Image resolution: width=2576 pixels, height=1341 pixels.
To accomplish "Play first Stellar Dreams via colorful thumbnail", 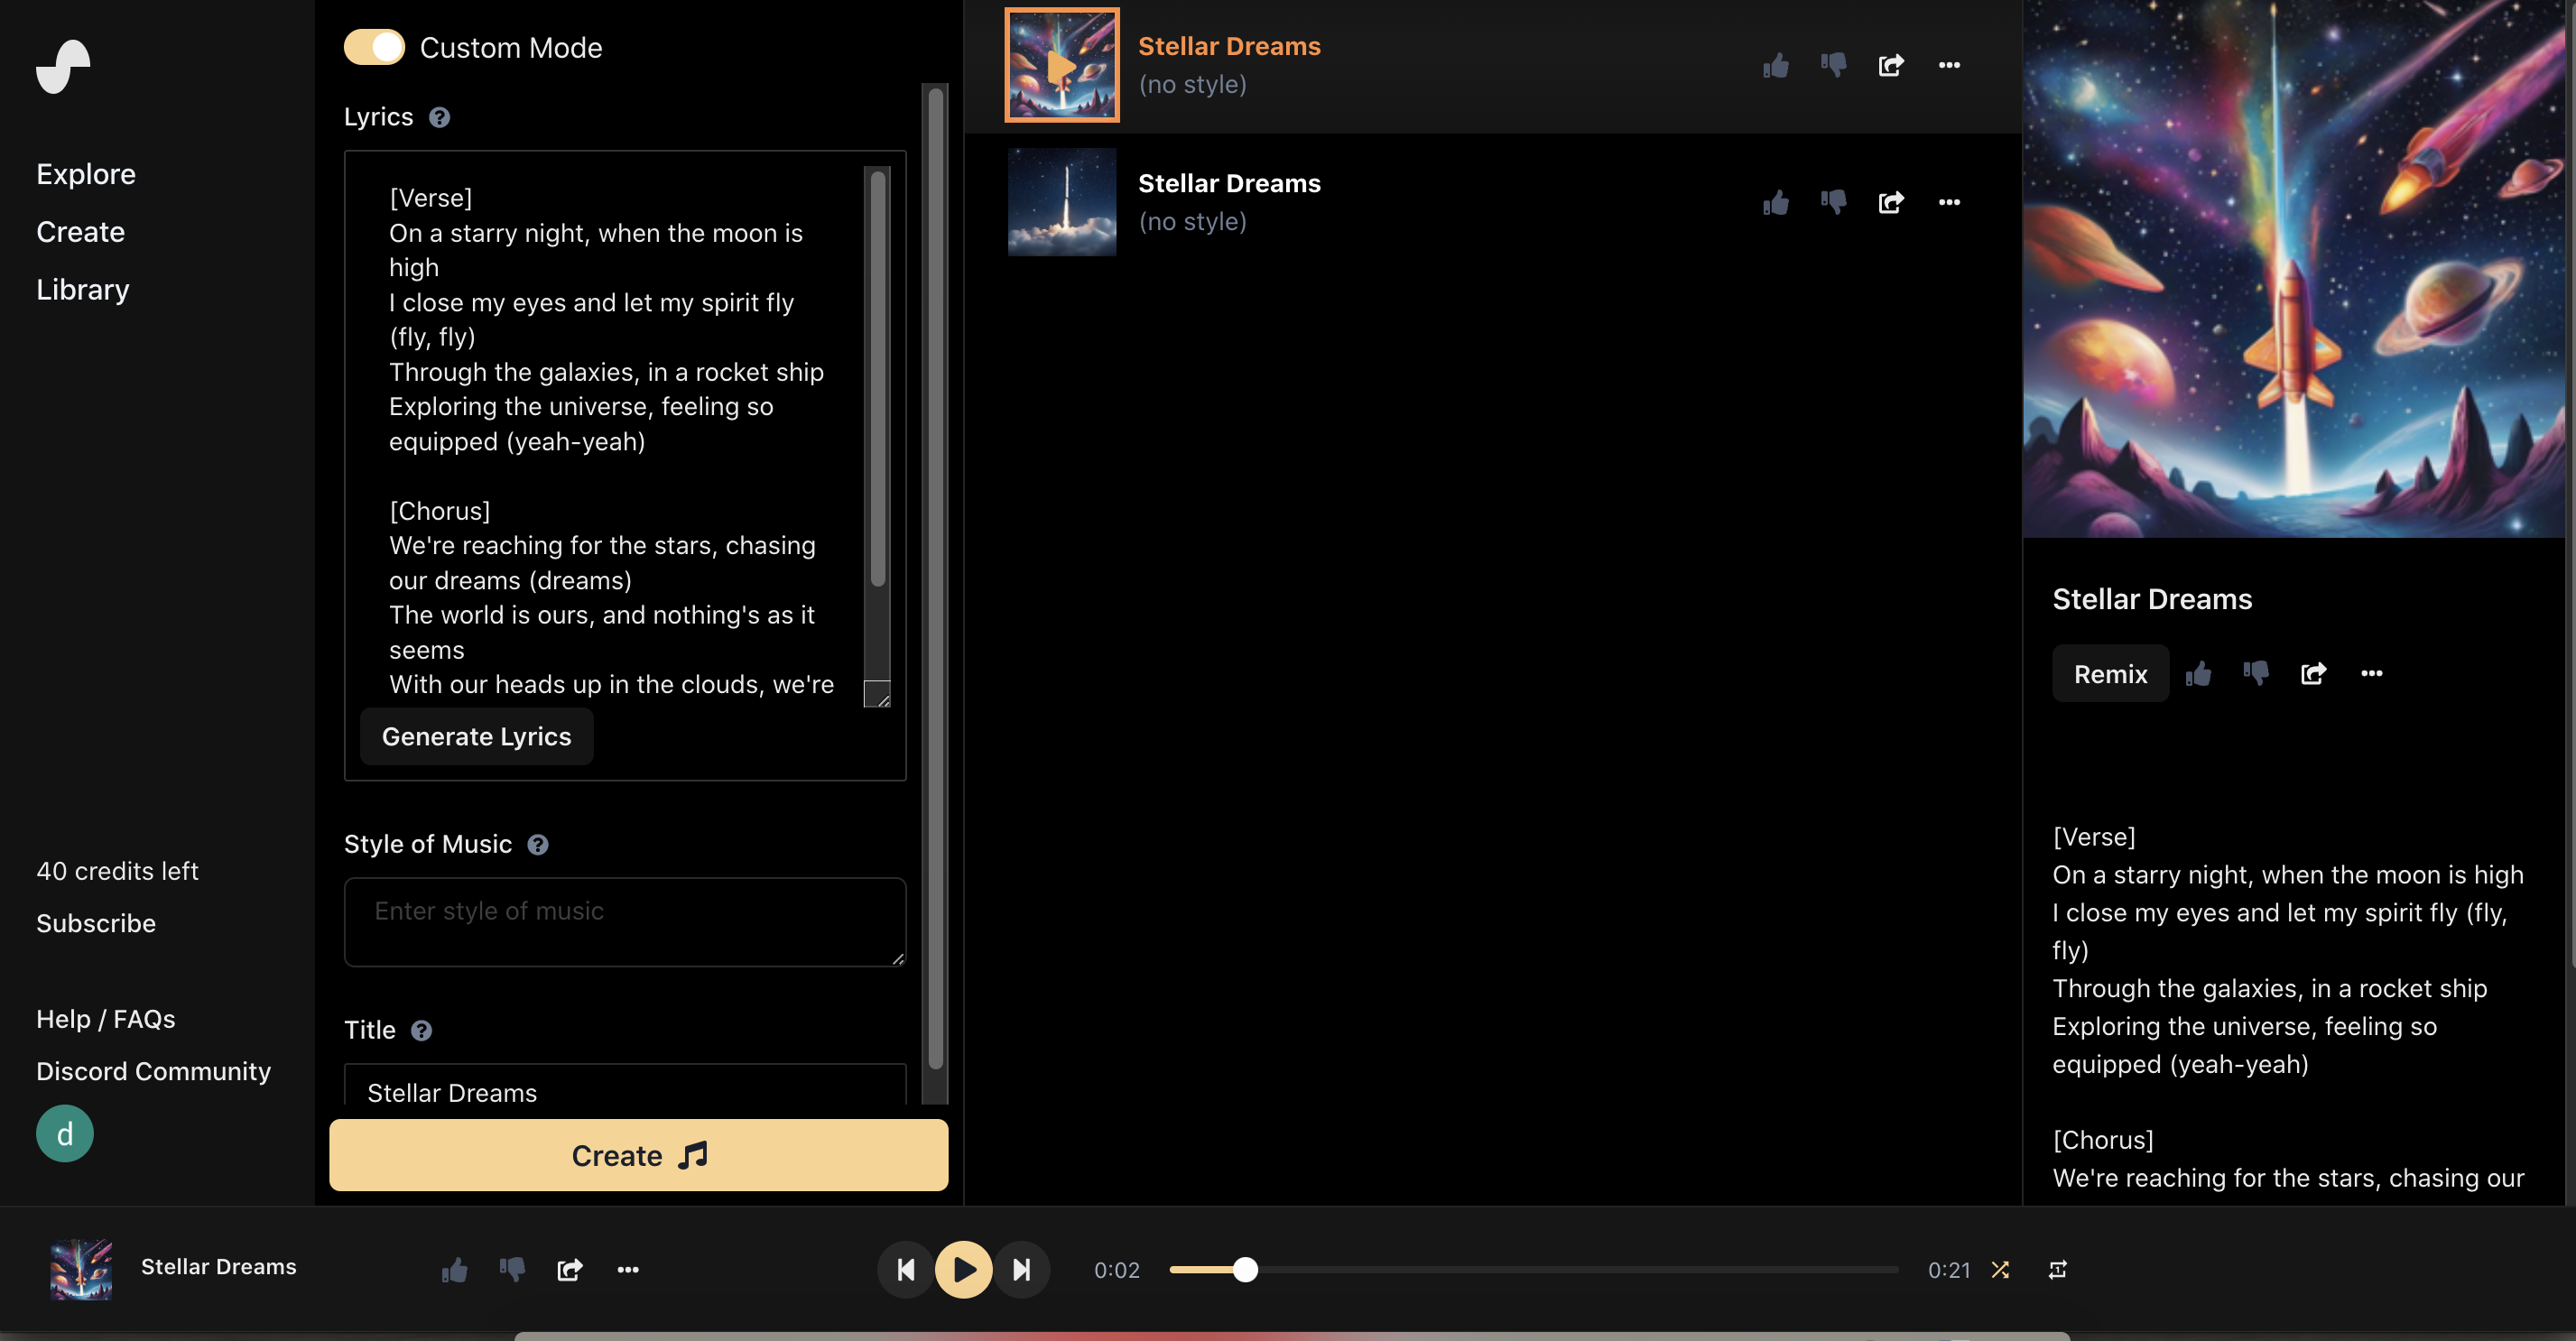I will (x=1062, y=66).
